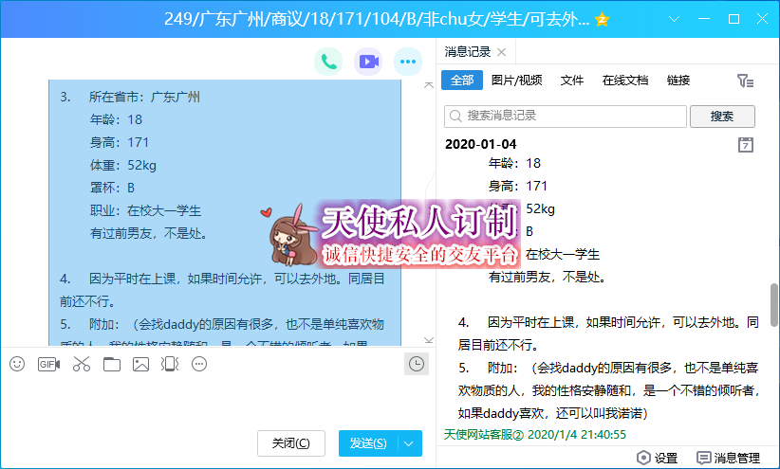Click the 关闭(C) button
780x469 pixels.
click(x=290, y=443)
